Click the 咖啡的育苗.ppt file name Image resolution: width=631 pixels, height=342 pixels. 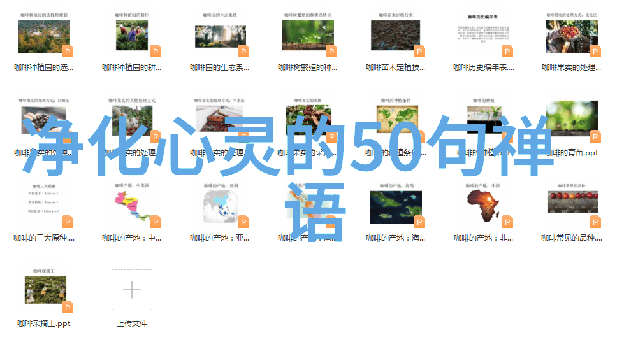click(x=572, y=153)
